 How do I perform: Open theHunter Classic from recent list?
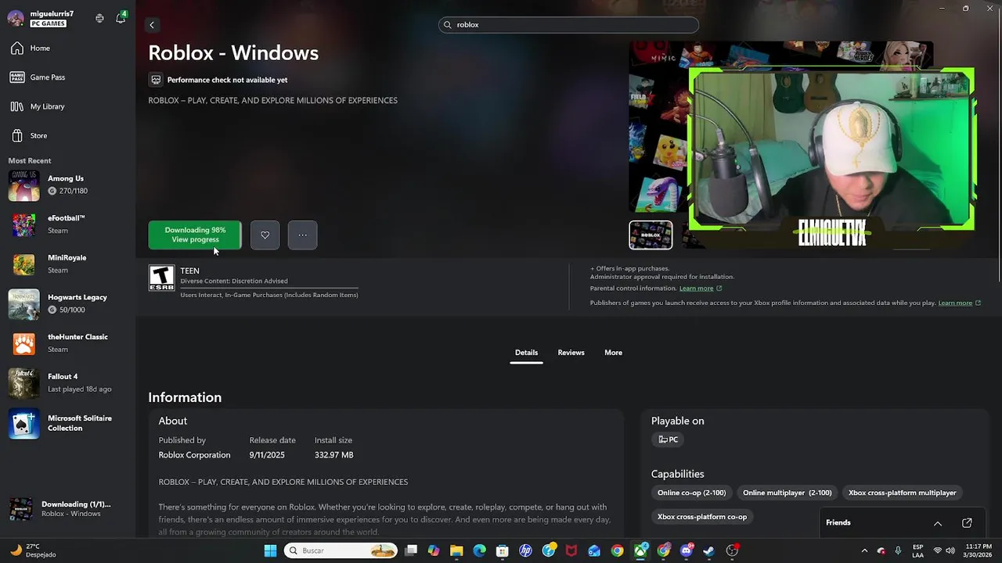(x=67, y=343)
